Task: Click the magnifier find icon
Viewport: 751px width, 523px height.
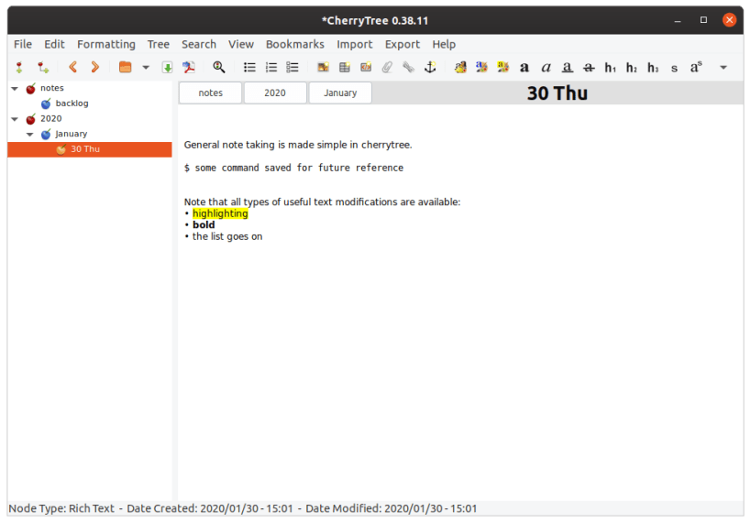Action: (219, 67)
